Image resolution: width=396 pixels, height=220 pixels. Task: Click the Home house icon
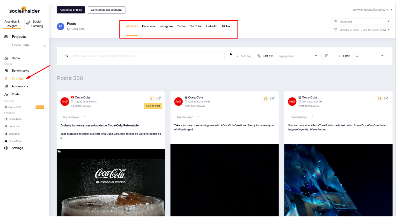(x=6, y=58)
